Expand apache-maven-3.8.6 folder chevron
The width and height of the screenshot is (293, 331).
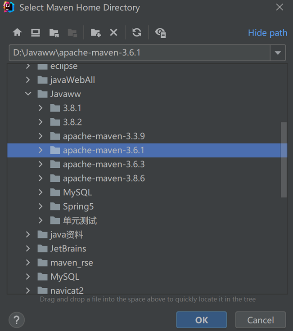(x=41, y=178)
